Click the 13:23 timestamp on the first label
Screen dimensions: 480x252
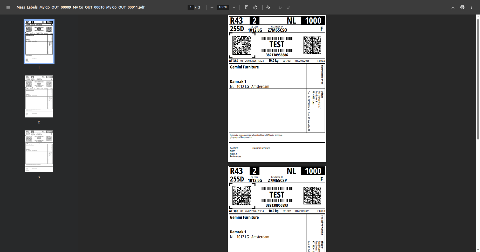[x=261, y=61]
